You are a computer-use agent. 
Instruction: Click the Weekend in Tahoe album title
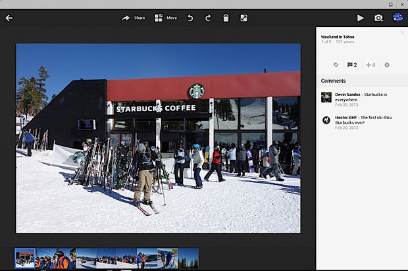coord(338,37)
